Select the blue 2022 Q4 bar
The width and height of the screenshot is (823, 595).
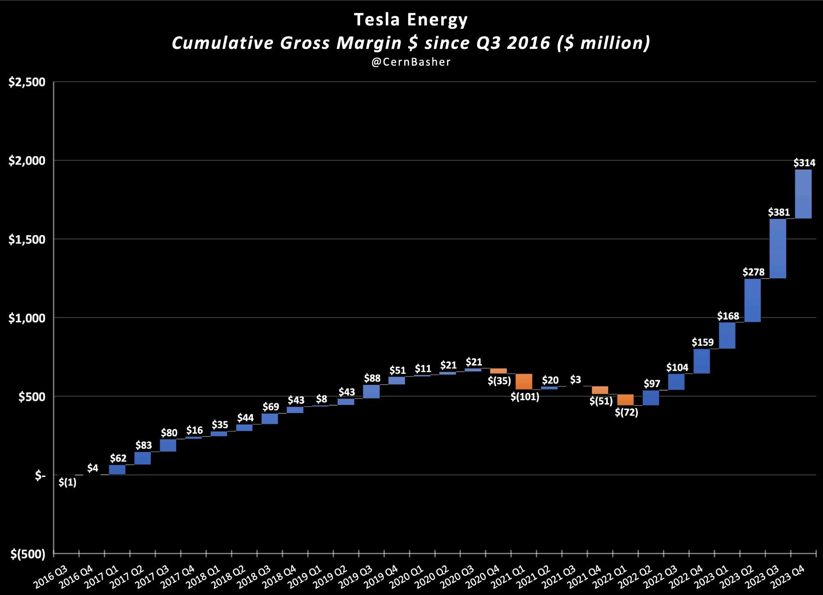pos(702,361)
